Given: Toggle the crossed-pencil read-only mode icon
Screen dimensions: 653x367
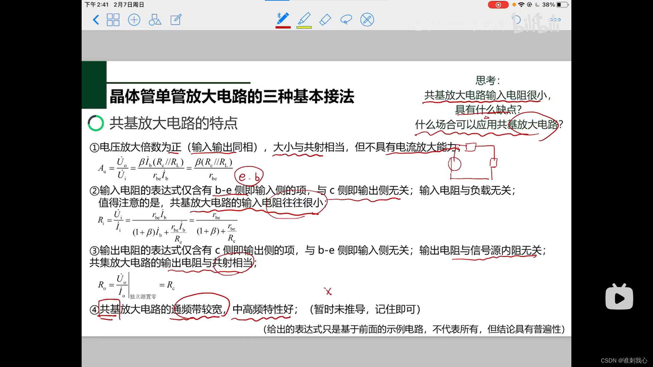Looking at the screenshot, I should coord(367,20).
